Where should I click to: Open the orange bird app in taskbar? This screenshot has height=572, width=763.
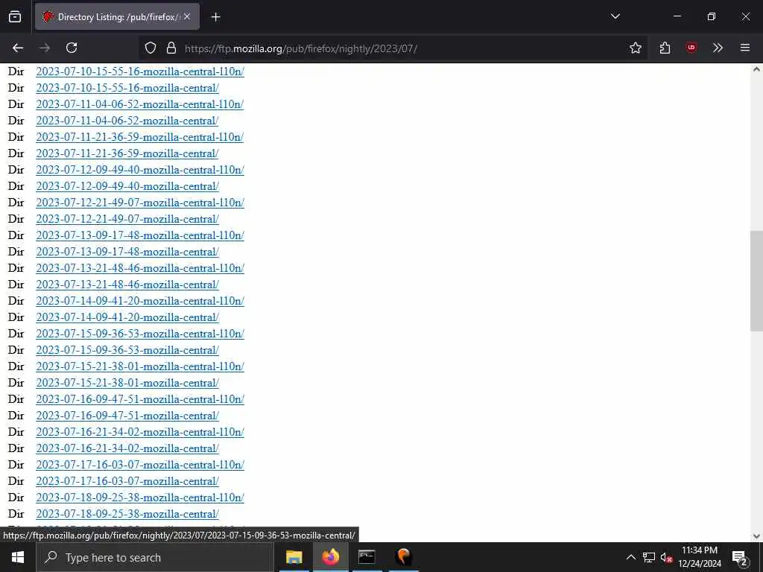point(403,557)
